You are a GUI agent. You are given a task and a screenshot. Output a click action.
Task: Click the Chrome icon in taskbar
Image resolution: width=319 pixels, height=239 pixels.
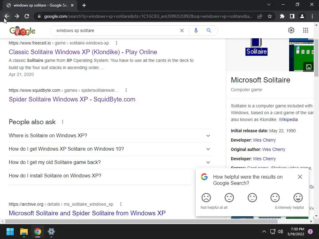(x=38, y=232)
